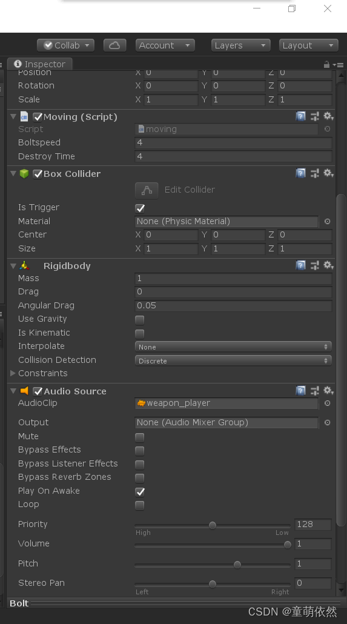
Task: Click the Volume slider handle
Action: point(287,545)
